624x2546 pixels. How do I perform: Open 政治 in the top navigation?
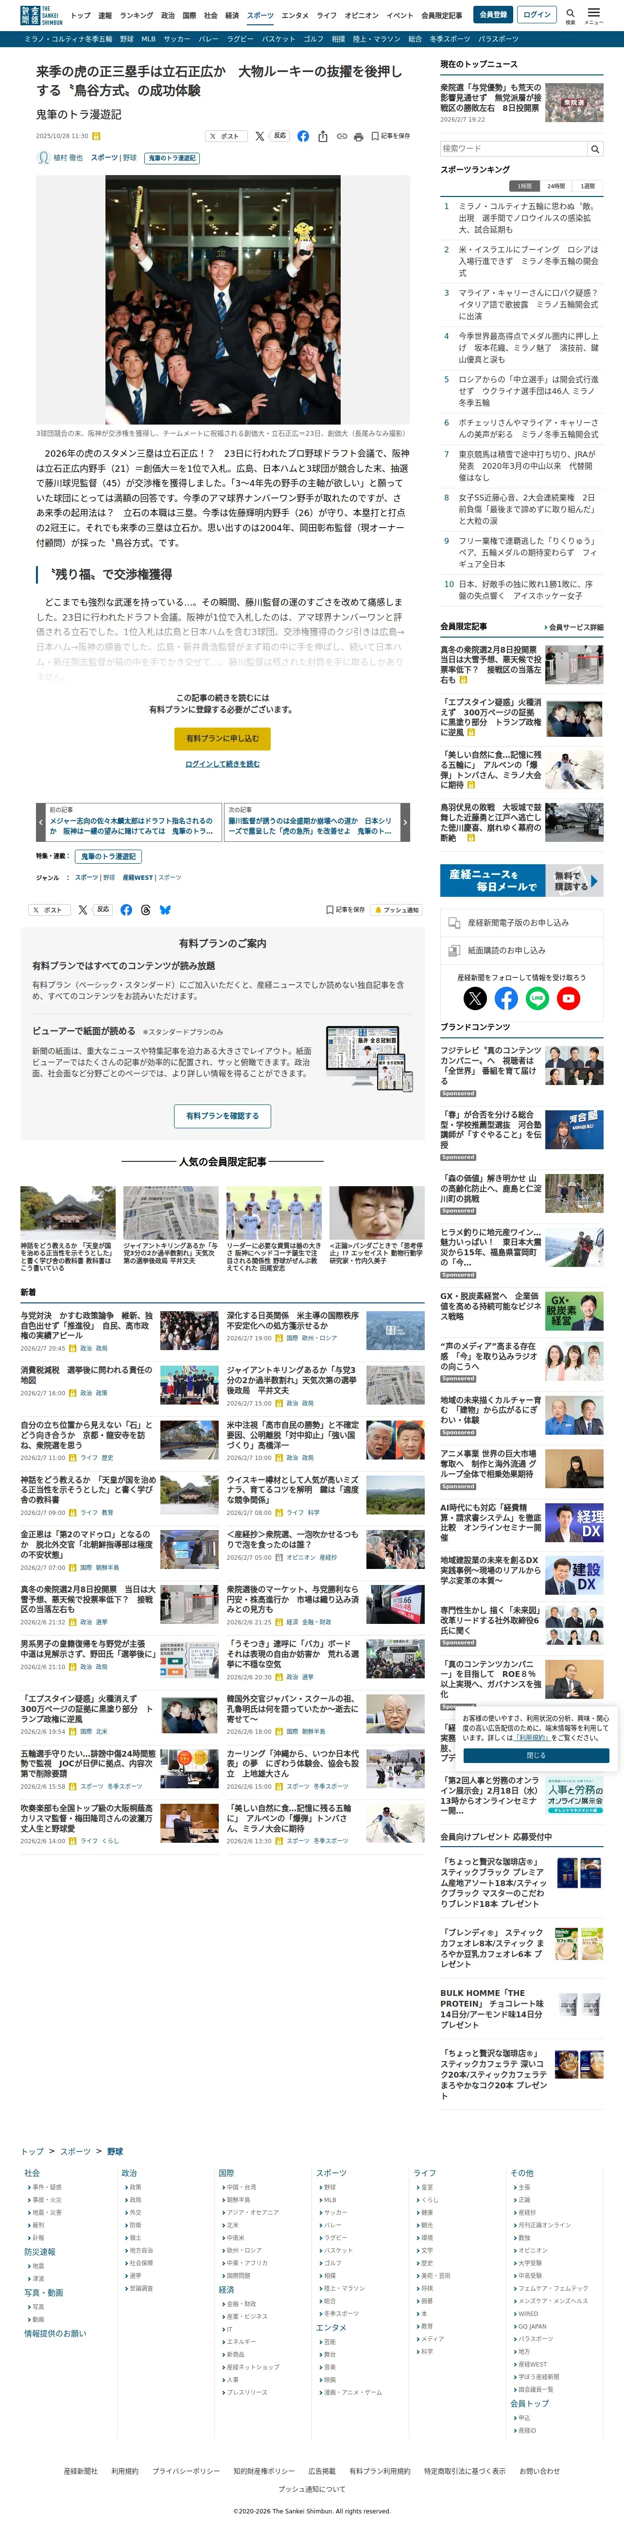click(x=168, y=16)
